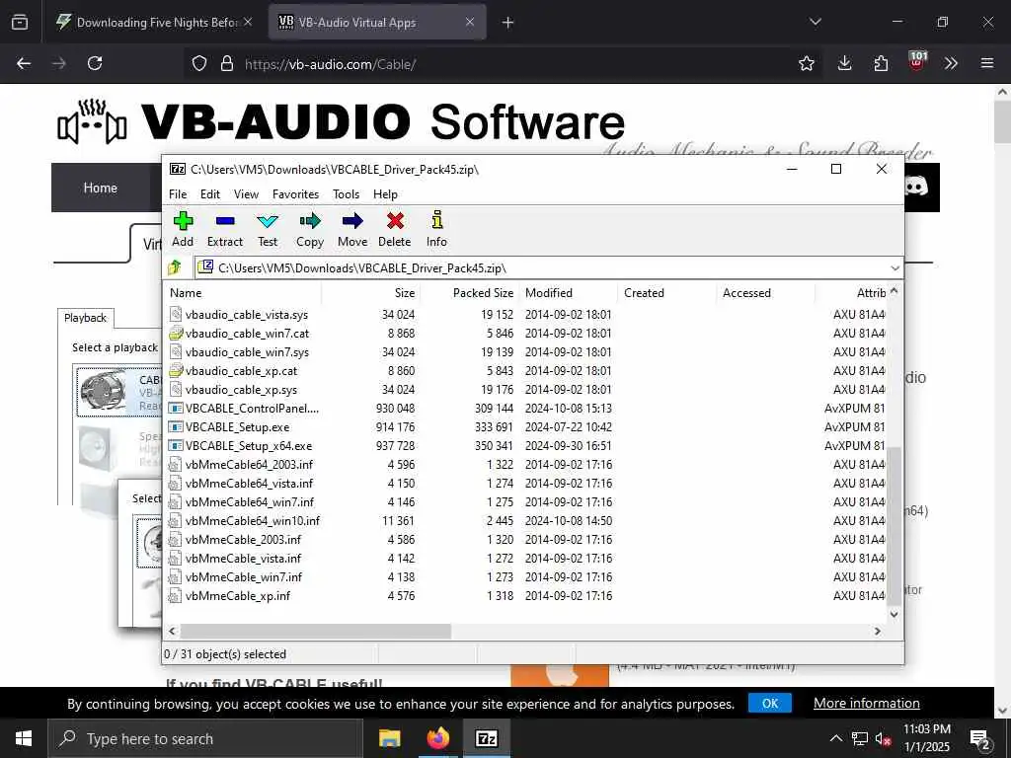The width and height of the screenshot is (1011, 758).
Task: Click the Windows taskbar search box
Action: click(205, 738)
